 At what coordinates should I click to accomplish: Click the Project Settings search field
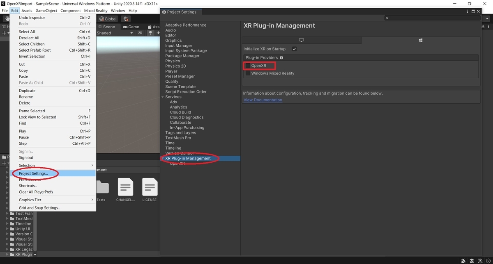pos(432,18)
